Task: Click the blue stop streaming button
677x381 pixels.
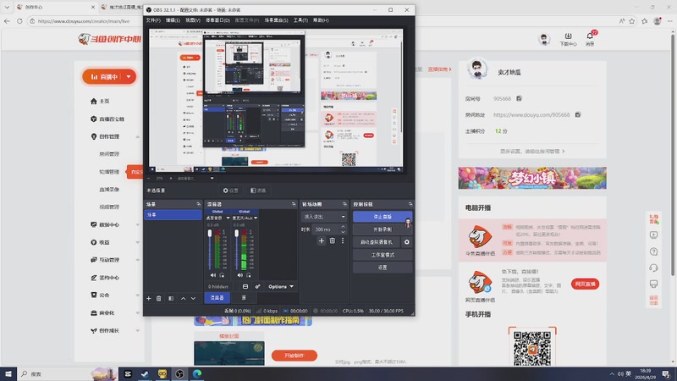Action: pyautogui.click(x=383, y=217)
